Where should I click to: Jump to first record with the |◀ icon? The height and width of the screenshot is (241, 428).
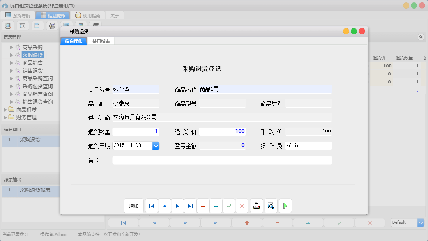coord(151,206)
